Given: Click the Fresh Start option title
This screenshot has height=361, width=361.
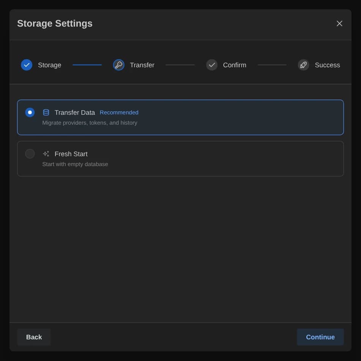Looking at the screenshot, I should coord(71,154).
